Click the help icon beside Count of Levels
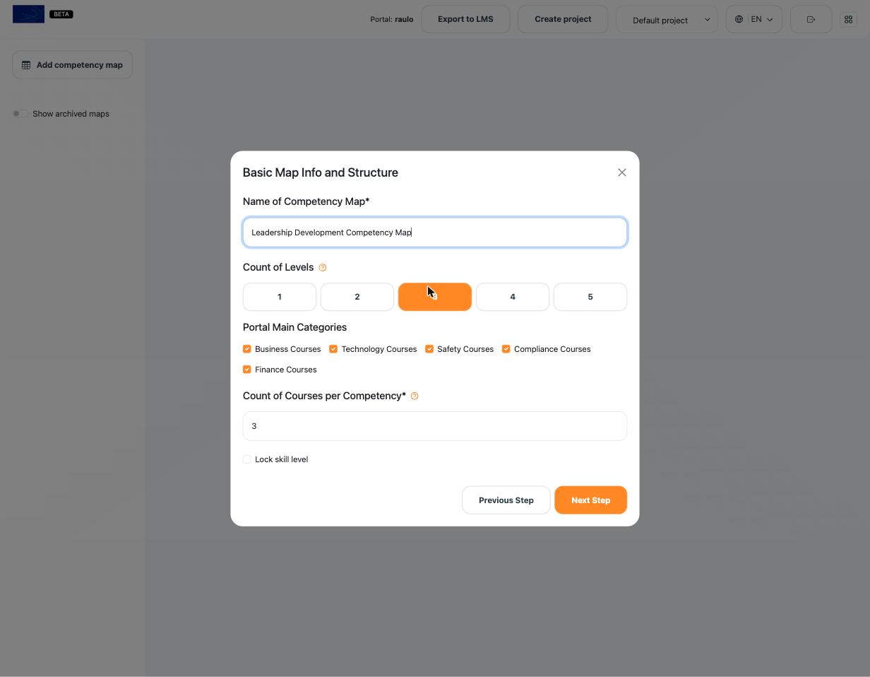Viewport: 870px width, 677px height. pos(323,268)
